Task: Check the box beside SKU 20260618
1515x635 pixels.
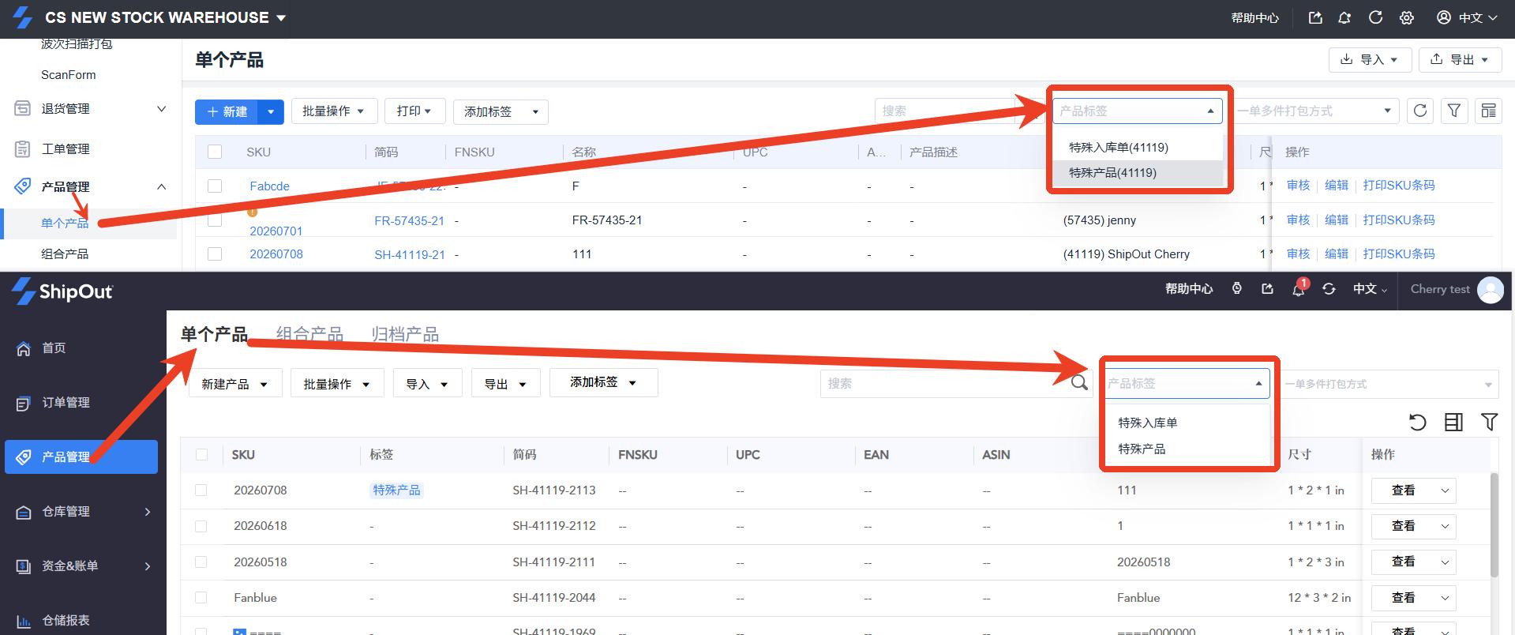Action: click(201, 526)
